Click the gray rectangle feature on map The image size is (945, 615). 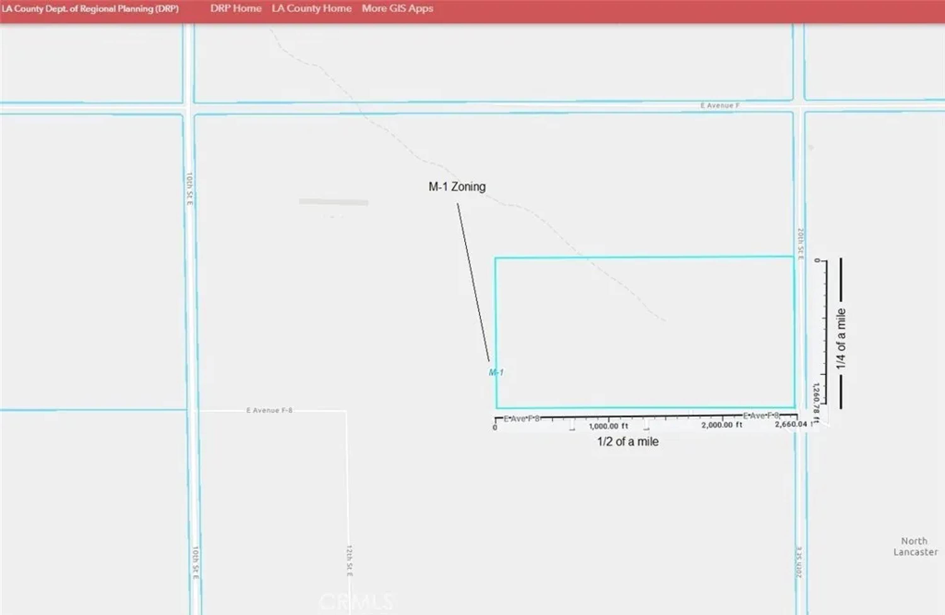[334, 202]
